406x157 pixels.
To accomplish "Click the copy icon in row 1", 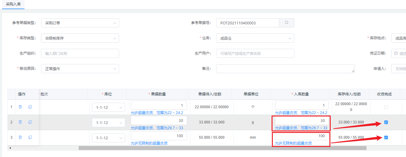I will tap(30, 107).
